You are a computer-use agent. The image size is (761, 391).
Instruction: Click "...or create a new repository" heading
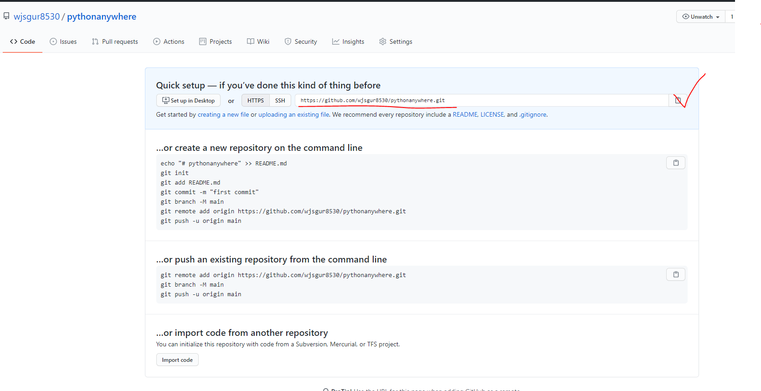[259, 148]
